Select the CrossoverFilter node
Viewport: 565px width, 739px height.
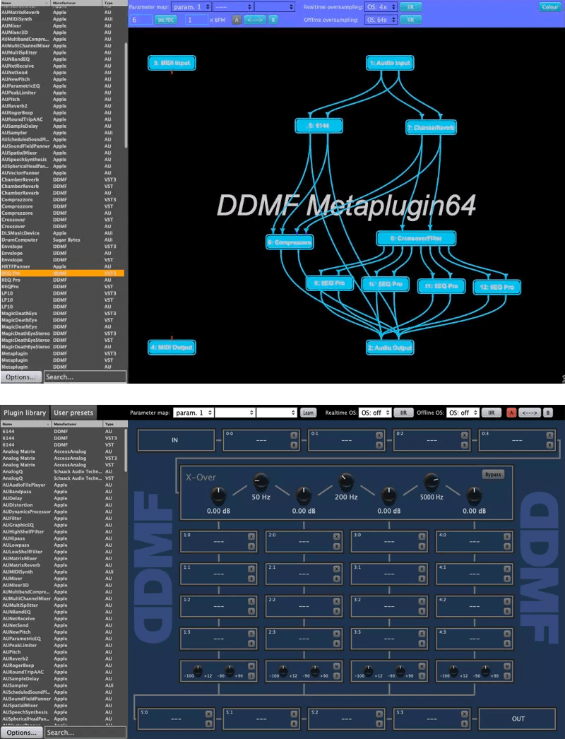(x=416, y=237)
